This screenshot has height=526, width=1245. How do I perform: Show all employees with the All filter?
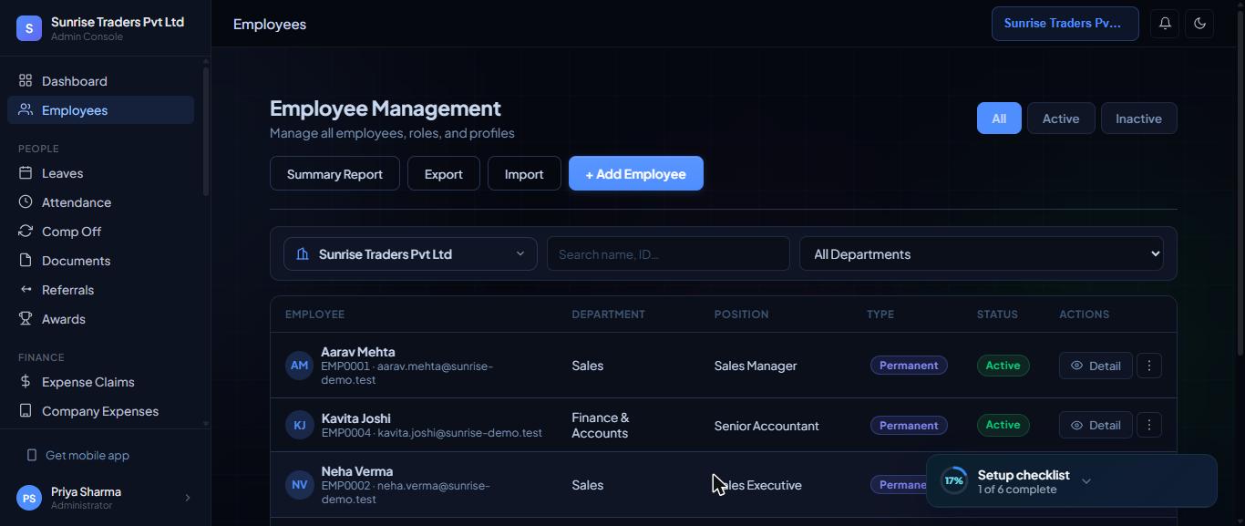(x=999, y=119)
